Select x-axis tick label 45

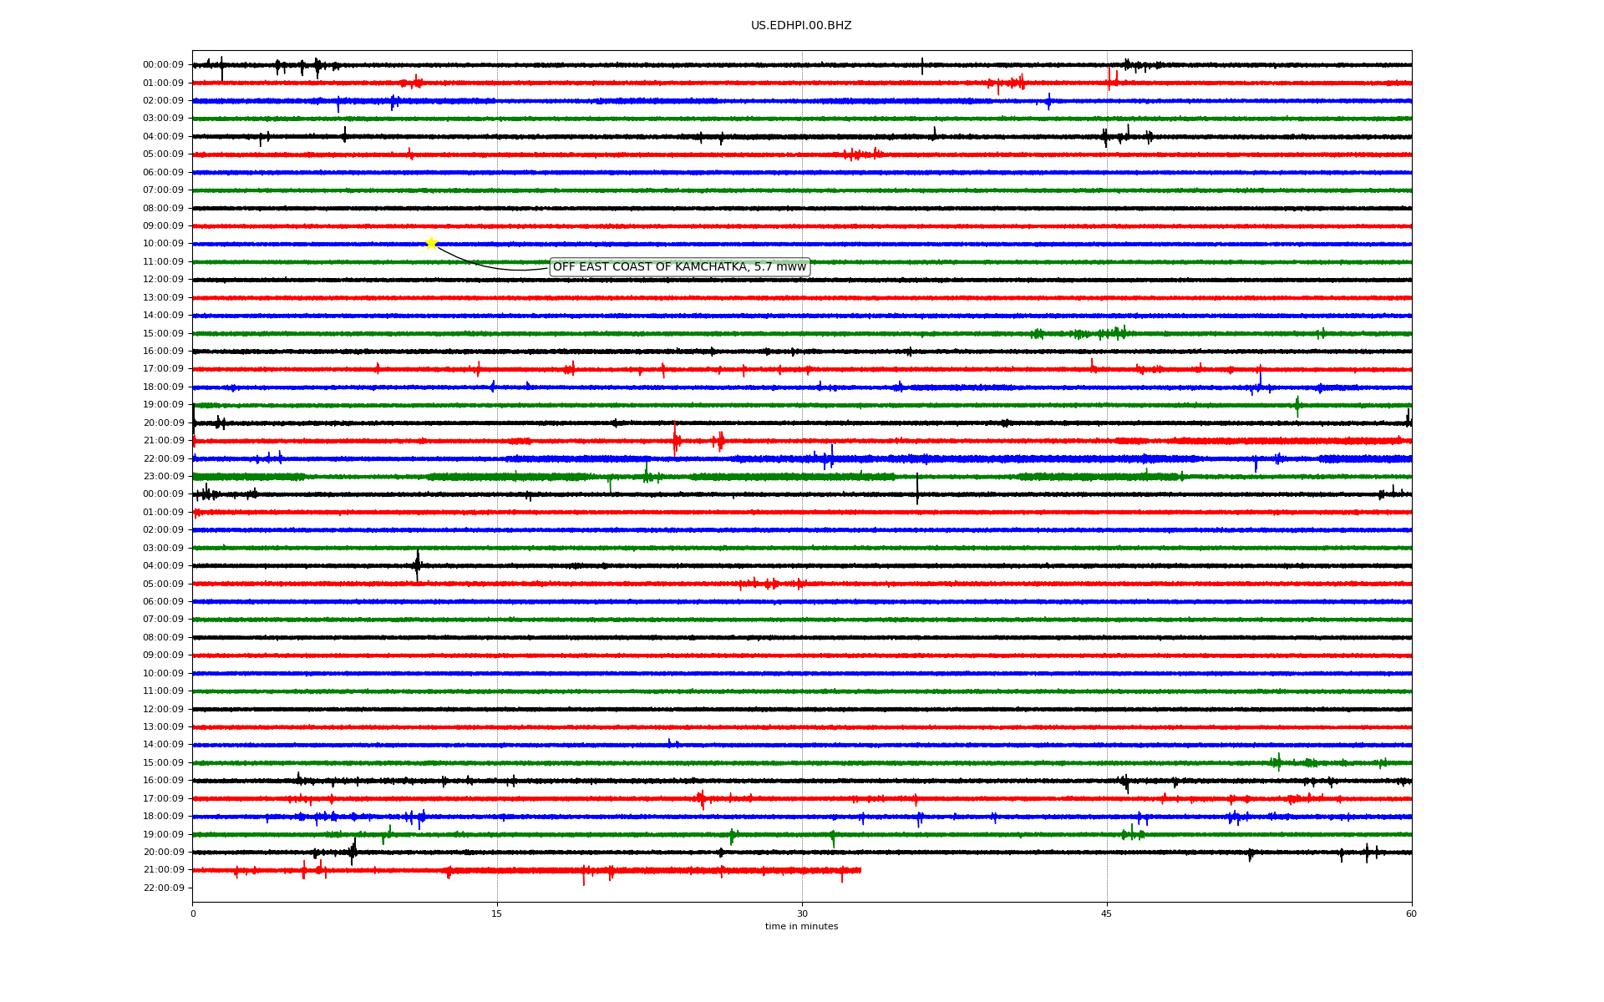1107,913
